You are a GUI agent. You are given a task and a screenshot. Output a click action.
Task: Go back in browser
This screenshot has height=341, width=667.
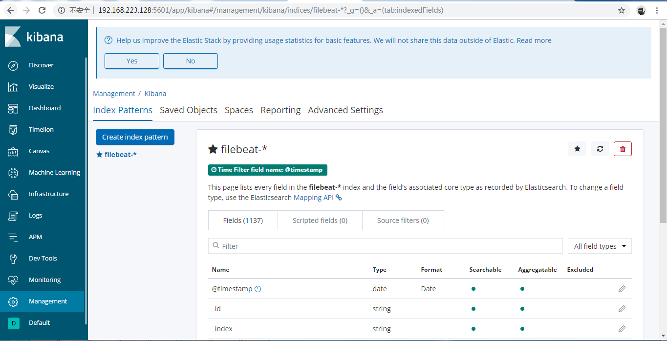(x=11, y=10)
